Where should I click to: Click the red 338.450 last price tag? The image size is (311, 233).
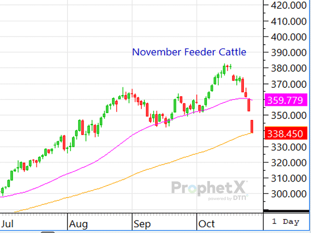pyautogui.click(x=285, y=133)
